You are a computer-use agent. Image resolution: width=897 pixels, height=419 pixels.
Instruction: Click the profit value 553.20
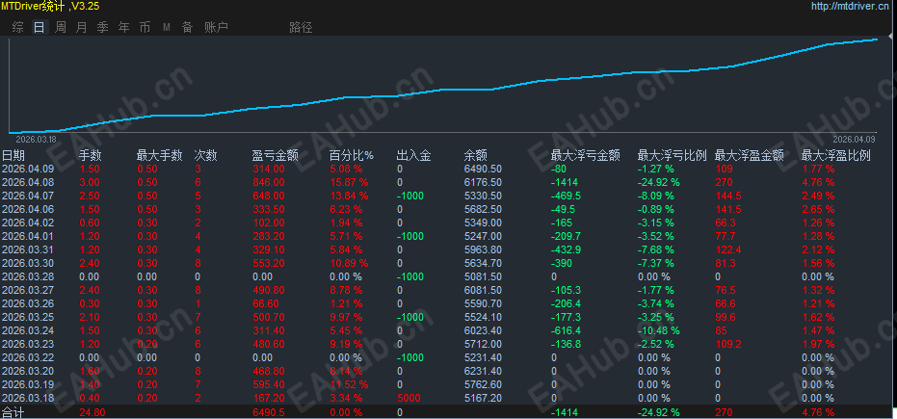coord(268,263)
